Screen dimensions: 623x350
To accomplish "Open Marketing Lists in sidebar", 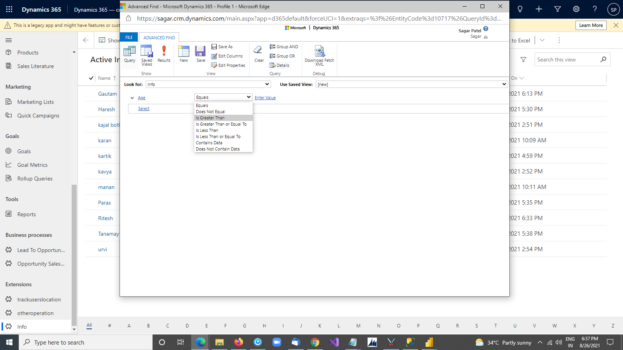I will (35, 102).
